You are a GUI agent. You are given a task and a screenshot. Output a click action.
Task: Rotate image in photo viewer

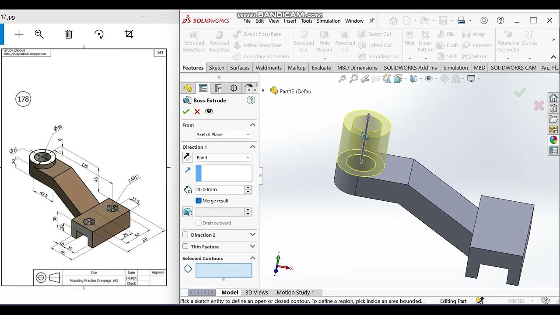[x=99, y=34]
